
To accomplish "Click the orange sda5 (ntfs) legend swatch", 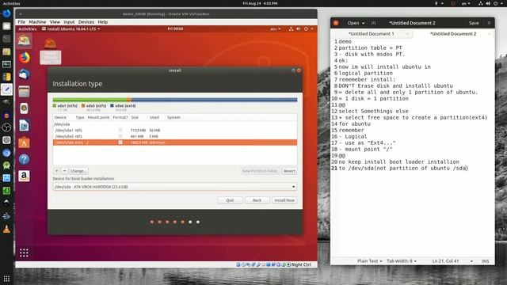I will (x=83, y=105).
